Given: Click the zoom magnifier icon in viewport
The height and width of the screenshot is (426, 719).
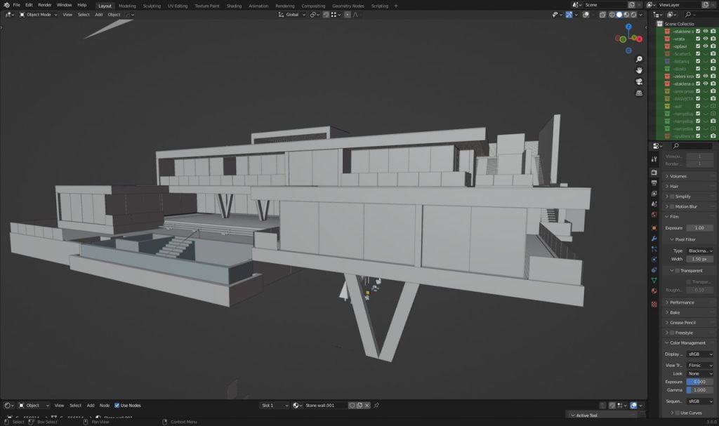Looking at the screenshot, I should pyautogui.click(x=639, y=59).
